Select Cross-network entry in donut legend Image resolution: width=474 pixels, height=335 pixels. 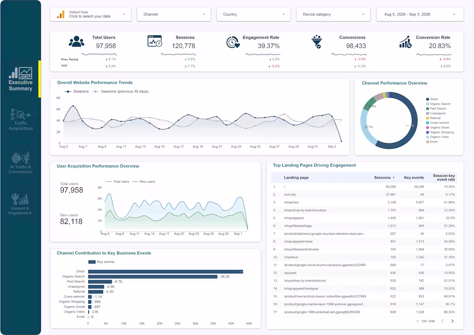pos(437,123)
